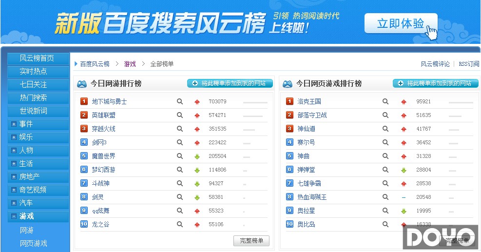Screen dimensions: 481x252
Task: Add 今日网页游戏排行榜 to my website
Action: tap(435, 83)
